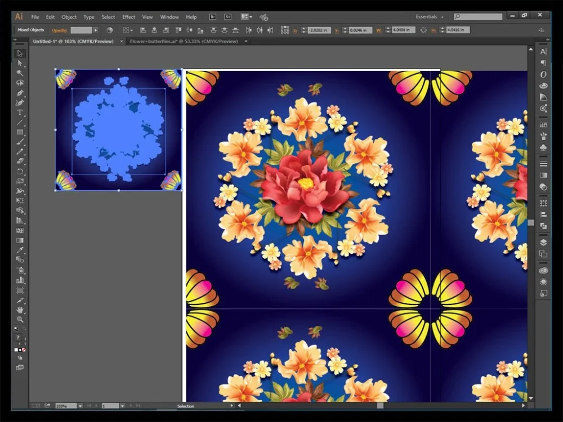Open the Effect menu
This screenshot has width=563, height=422.
pyautogui.click(x=128, y=17)
